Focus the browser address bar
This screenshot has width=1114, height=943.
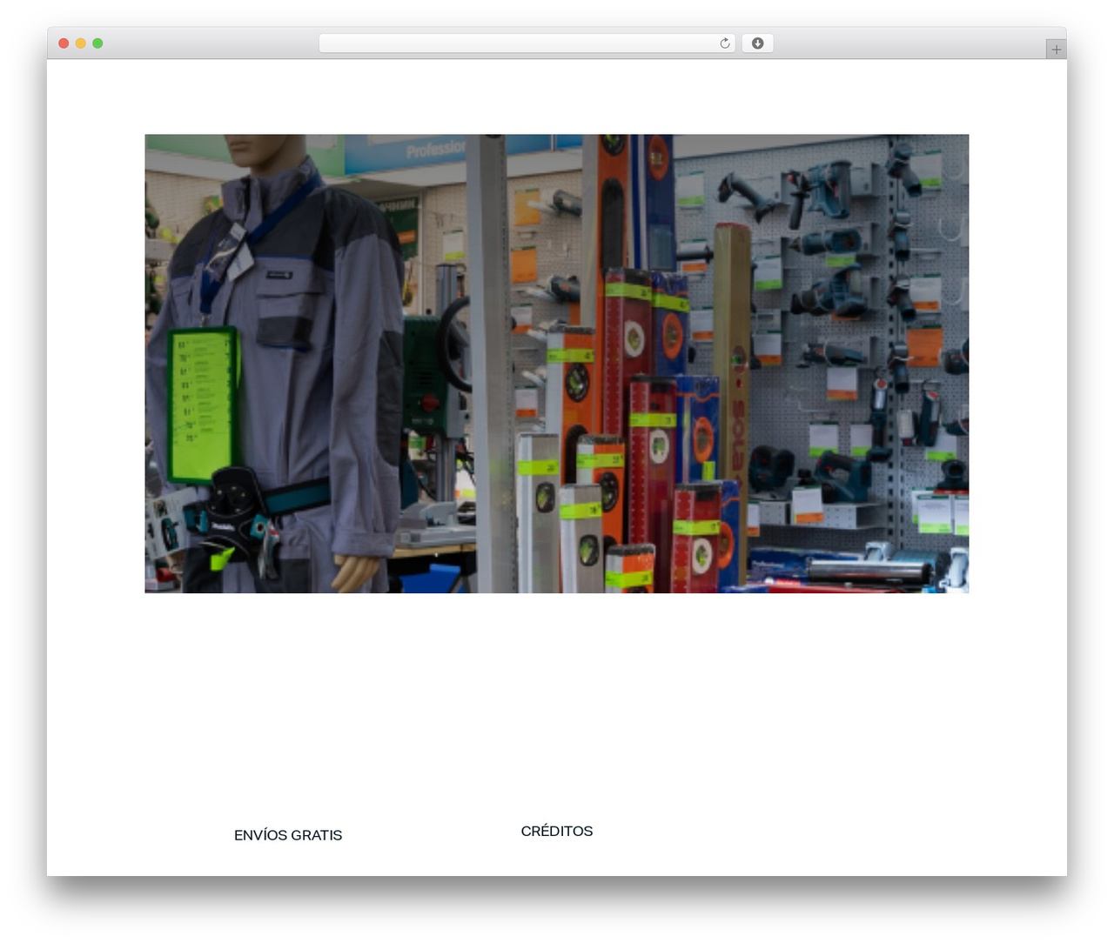(x=527, y=43)
